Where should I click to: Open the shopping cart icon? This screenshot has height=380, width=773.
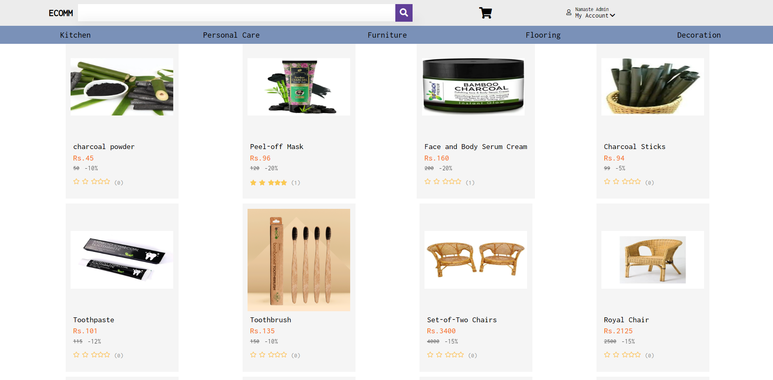[x=485, y=13]
